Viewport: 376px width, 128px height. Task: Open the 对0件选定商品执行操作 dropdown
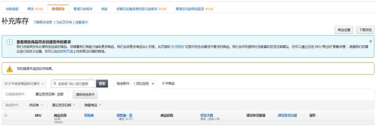24,84
